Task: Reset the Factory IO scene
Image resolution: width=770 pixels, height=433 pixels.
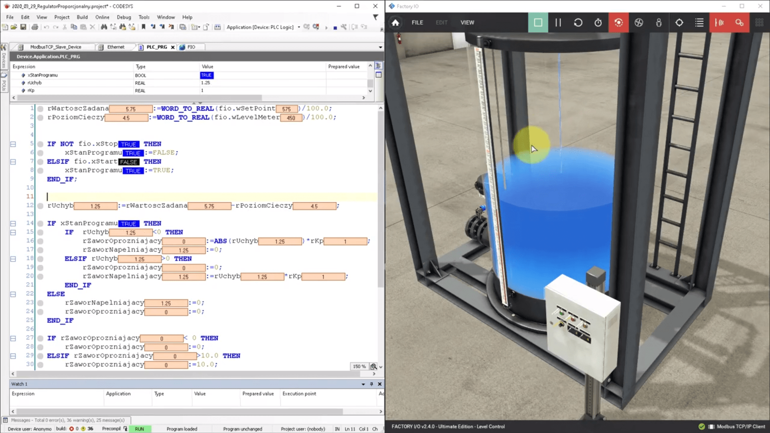Action: pos(578,22)
